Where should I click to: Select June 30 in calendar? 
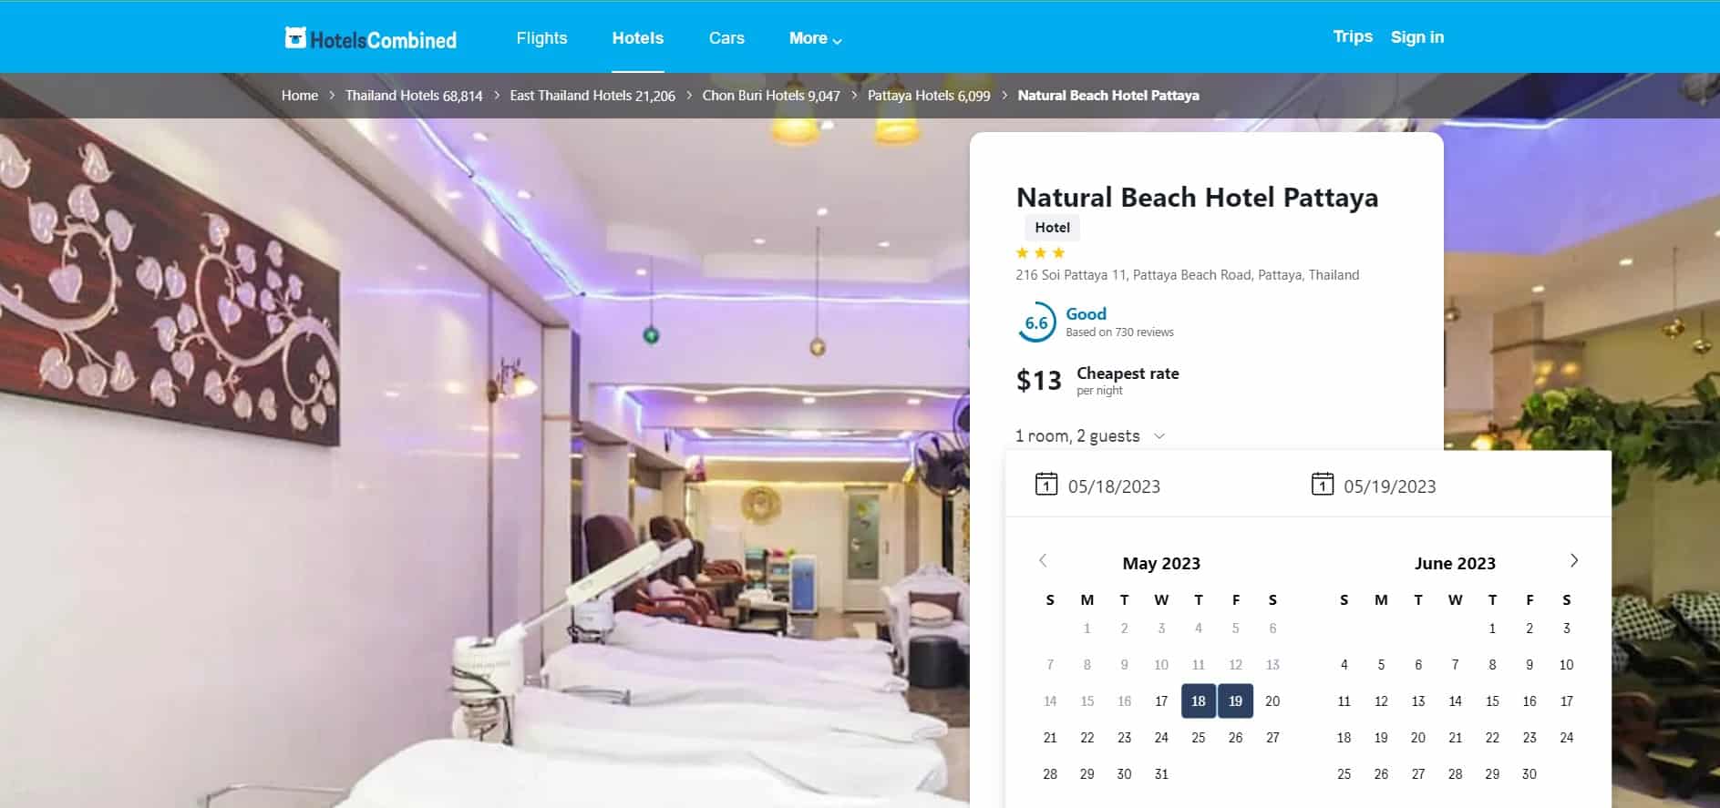pos(1529,773)
